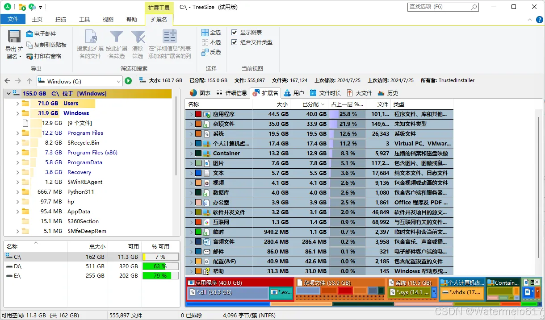Go back with the left arrow
Viewport: 545px width, 320px height.
tap(8, 81)
